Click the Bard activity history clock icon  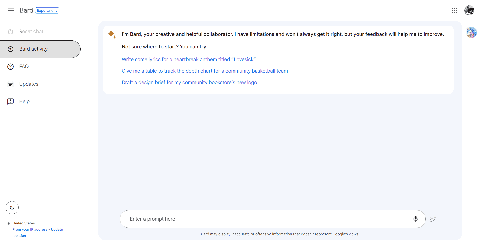[10, 49]
